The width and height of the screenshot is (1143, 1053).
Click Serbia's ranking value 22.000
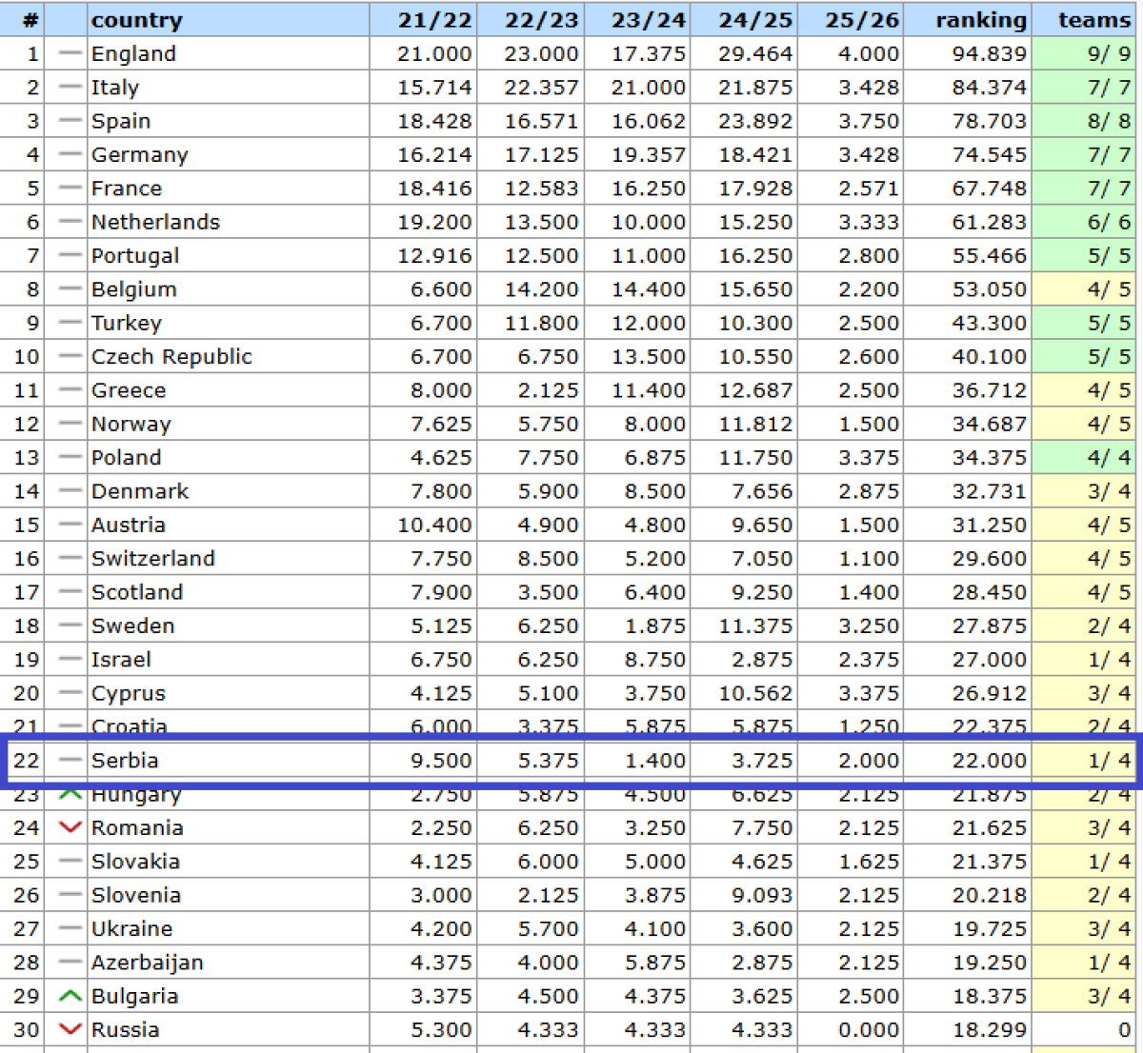pos(989,760)
